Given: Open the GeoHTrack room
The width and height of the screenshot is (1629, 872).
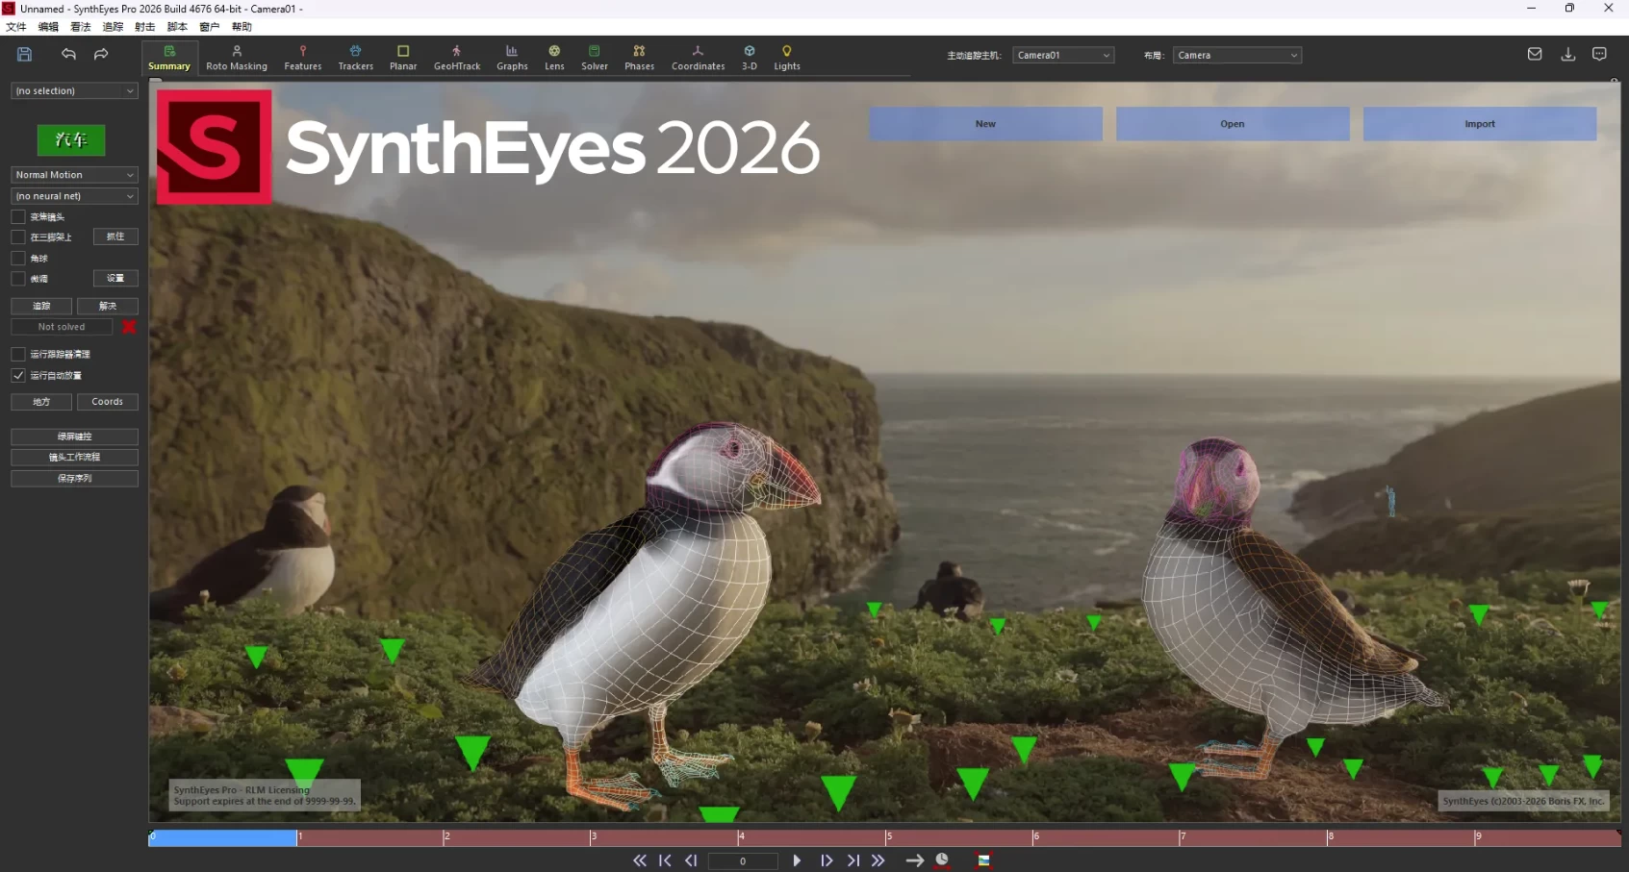Looking at the screenshot, I should tap(457, 58).
